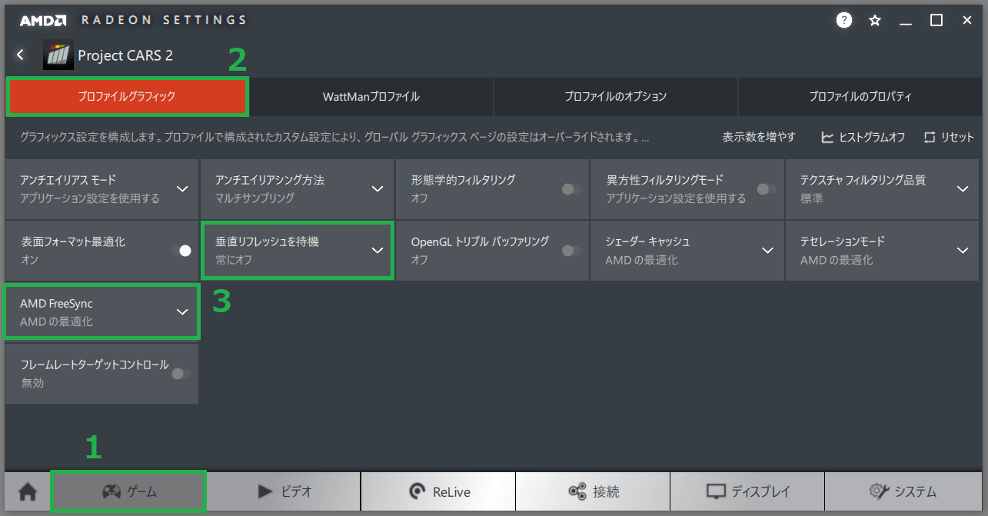Click the グラフィックス設定を構成します description text
This screenshot has height=516, width=988.
point(334,137)
